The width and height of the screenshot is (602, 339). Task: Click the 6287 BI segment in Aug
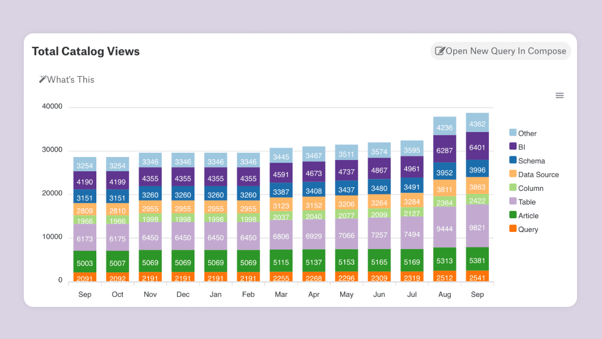(444, 150)
